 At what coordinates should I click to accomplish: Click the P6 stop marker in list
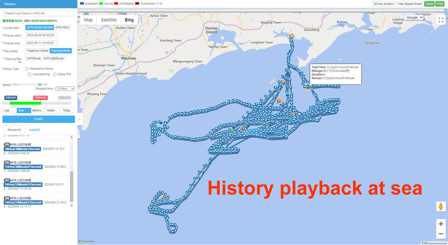pyautogui.click(x=7, y=163)
